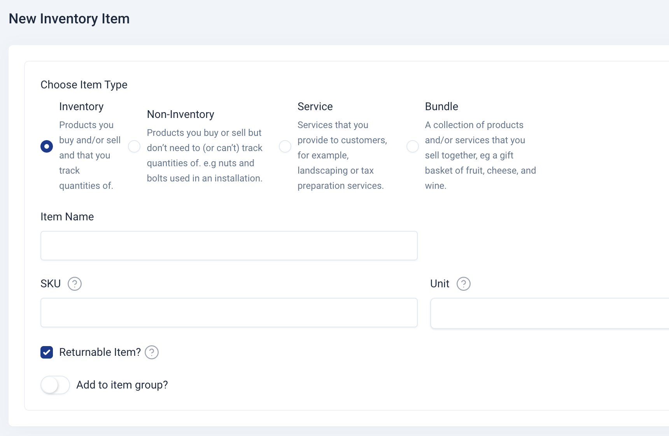
Task: Click the Unit help question icon
Action: (x=463, y=284)
